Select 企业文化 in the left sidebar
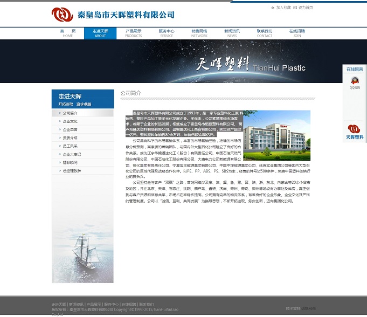367x317 pixels. (70, 121)
